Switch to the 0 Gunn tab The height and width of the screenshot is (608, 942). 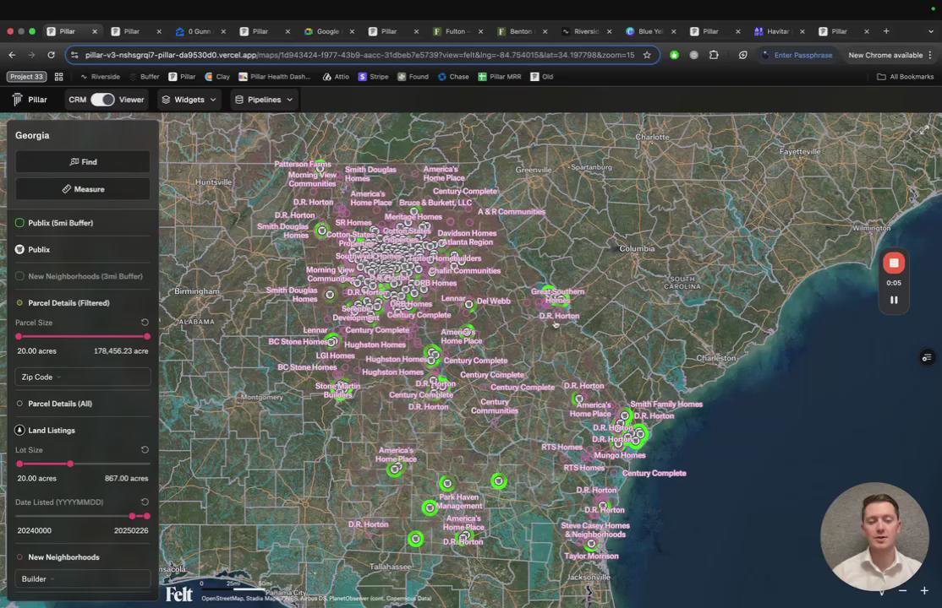click(x=199, y=31)
